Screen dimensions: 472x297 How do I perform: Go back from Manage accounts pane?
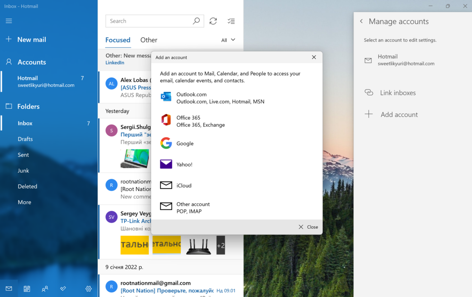click(x=362, y=21)
